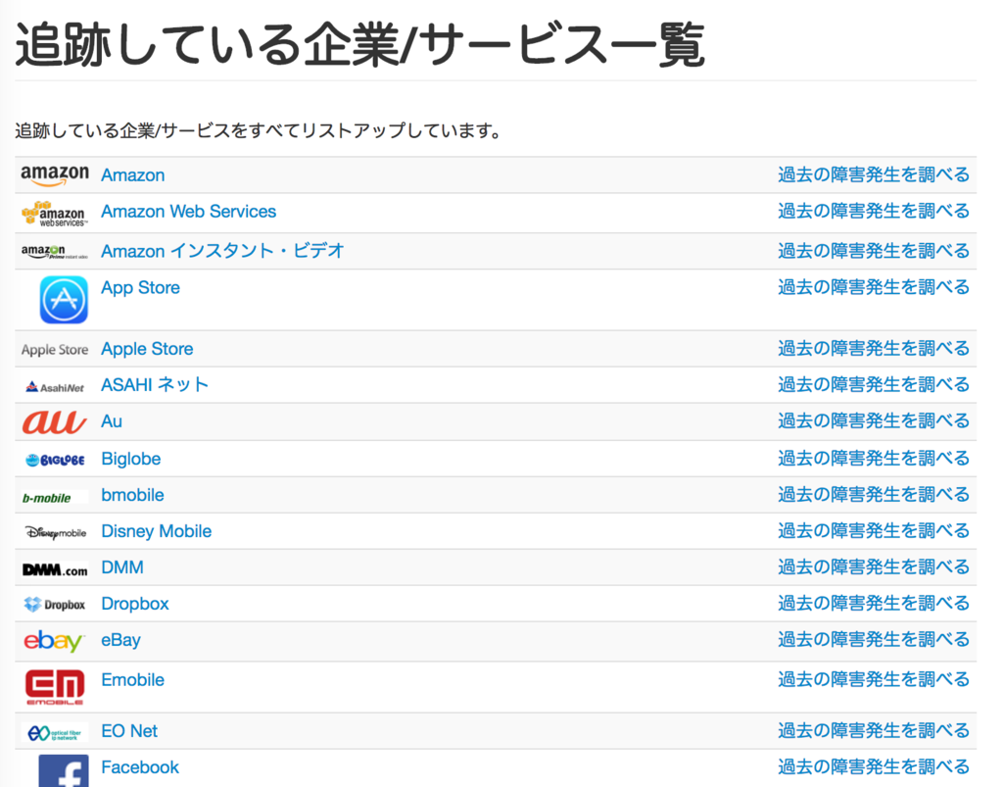Check past outages for Amazon

pyautogui.click(x=874, y=174)
